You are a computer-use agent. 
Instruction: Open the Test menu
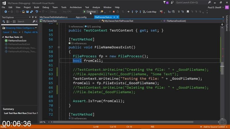point(87,7)
